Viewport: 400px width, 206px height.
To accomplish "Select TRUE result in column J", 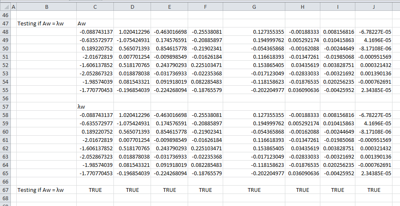I will coord(374,190).
